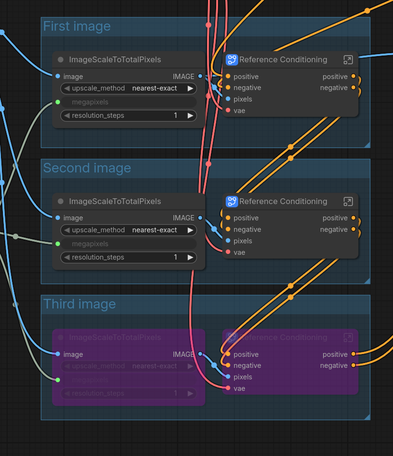Viewport: 393px width, 456px height.
Task: Click the image input port in Second image group
Action: [x=58, y=218]
